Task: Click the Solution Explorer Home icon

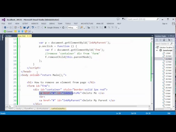Action: [x=164, y=40]
